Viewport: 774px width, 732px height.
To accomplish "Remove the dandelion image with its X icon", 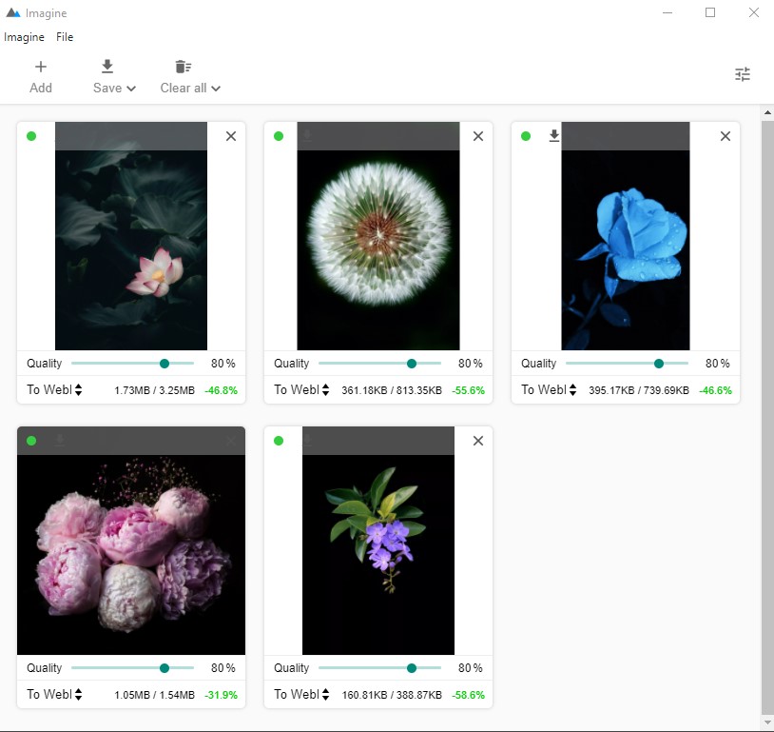I will tap(478, 136).
